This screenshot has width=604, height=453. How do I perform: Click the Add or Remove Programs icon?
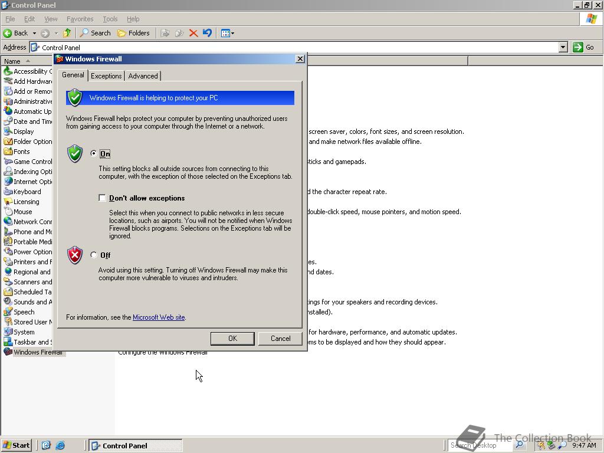[x=8, y=91]
